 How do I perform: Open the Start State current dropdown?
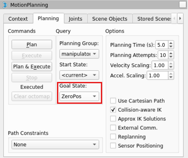79,75
